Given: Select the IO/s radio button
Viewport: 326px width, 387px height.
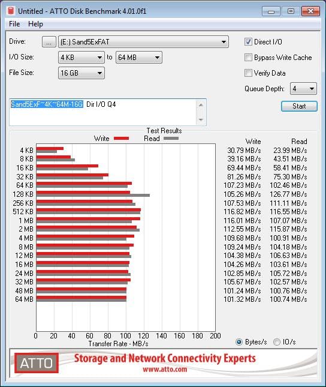Looking at the screenshot, I should click(x=277, y=342).
